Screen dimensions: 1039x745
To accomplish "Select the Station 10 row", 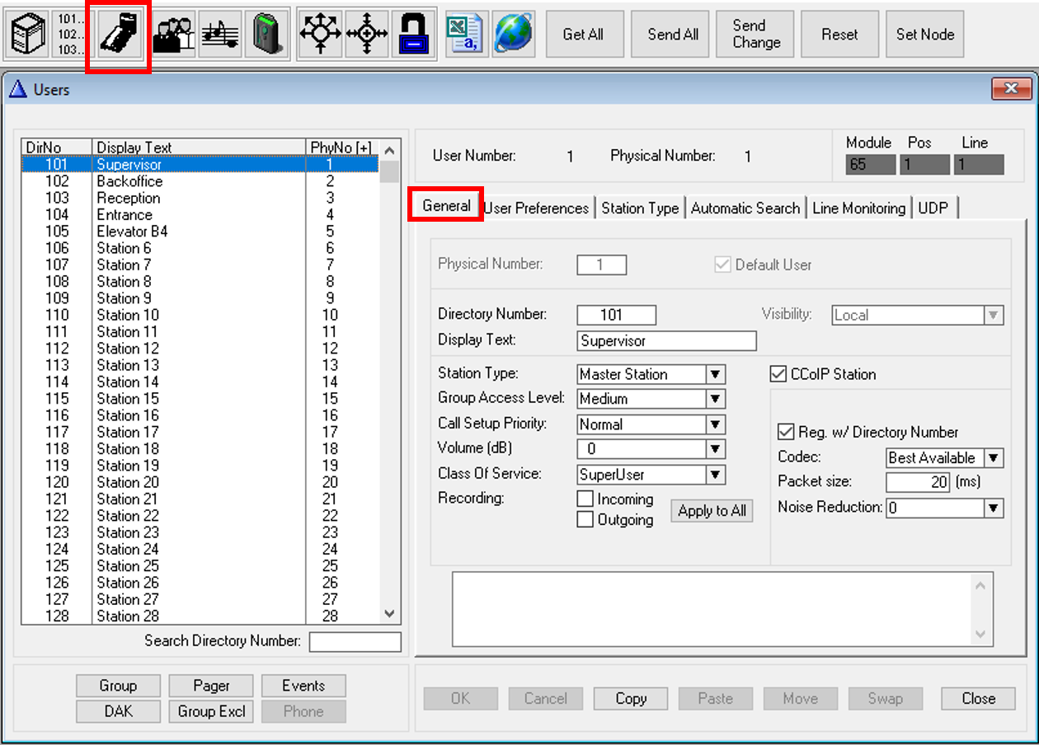I will (201, 315).
